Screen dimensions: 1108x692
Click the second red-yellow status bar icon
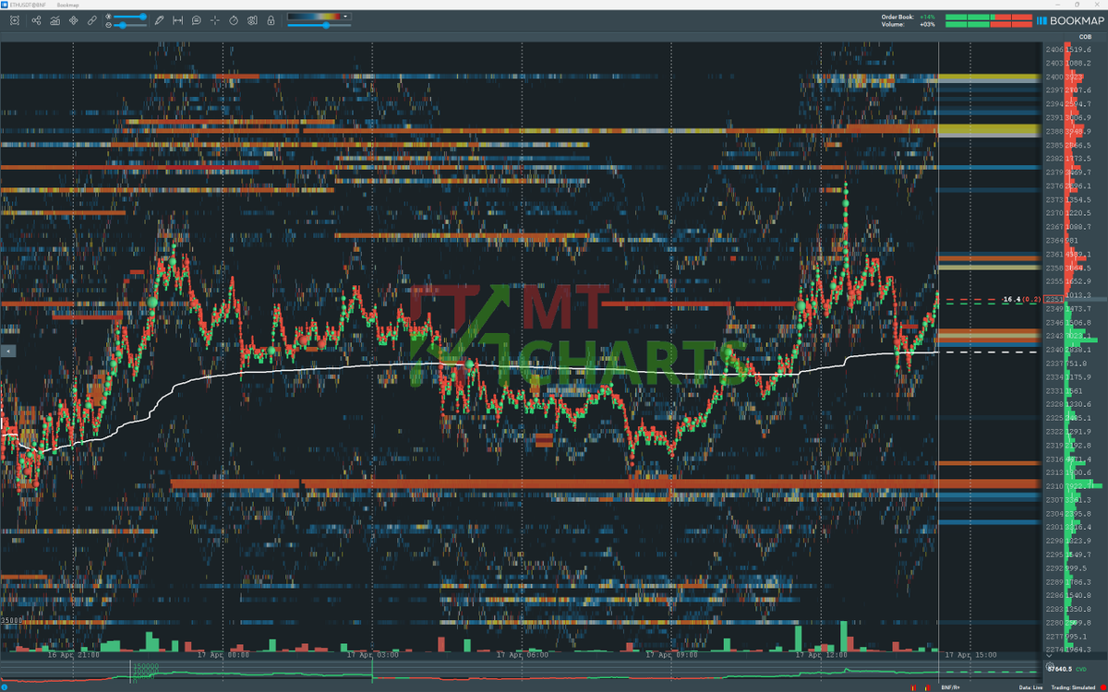tap(927, 687)
